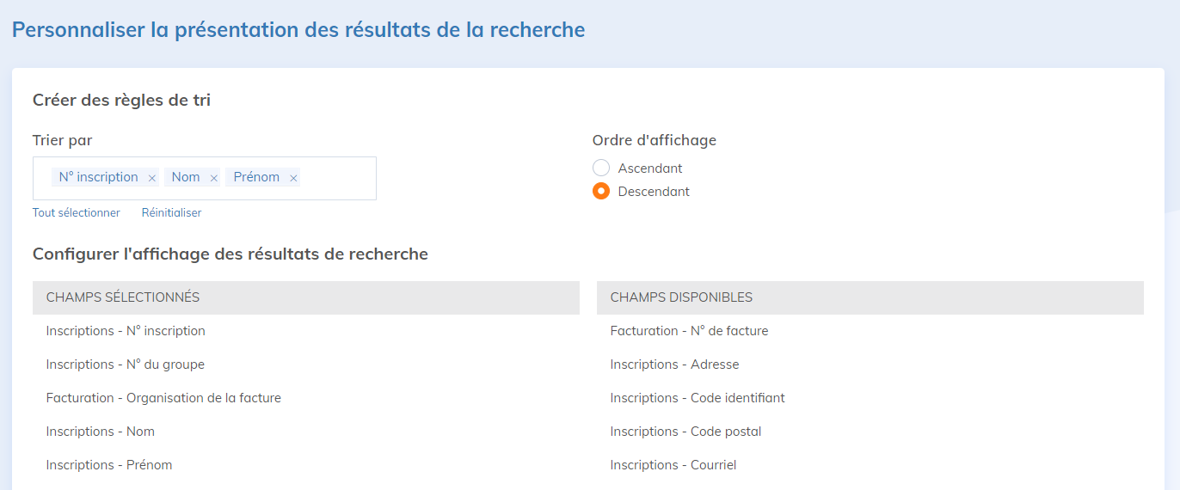Choose Inscriptions - Courriel available field
The height and width of the screenshot is (490, 1180).
673,465
